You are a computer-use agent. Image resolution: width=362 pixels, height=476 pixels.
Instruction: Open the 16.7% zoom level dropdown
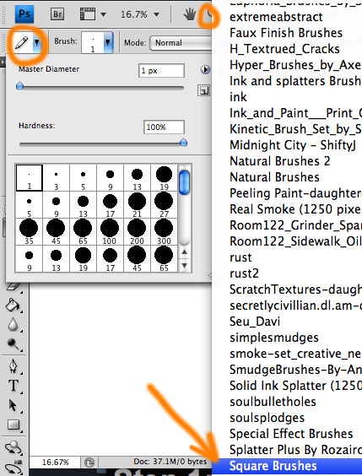coord(157,14)
